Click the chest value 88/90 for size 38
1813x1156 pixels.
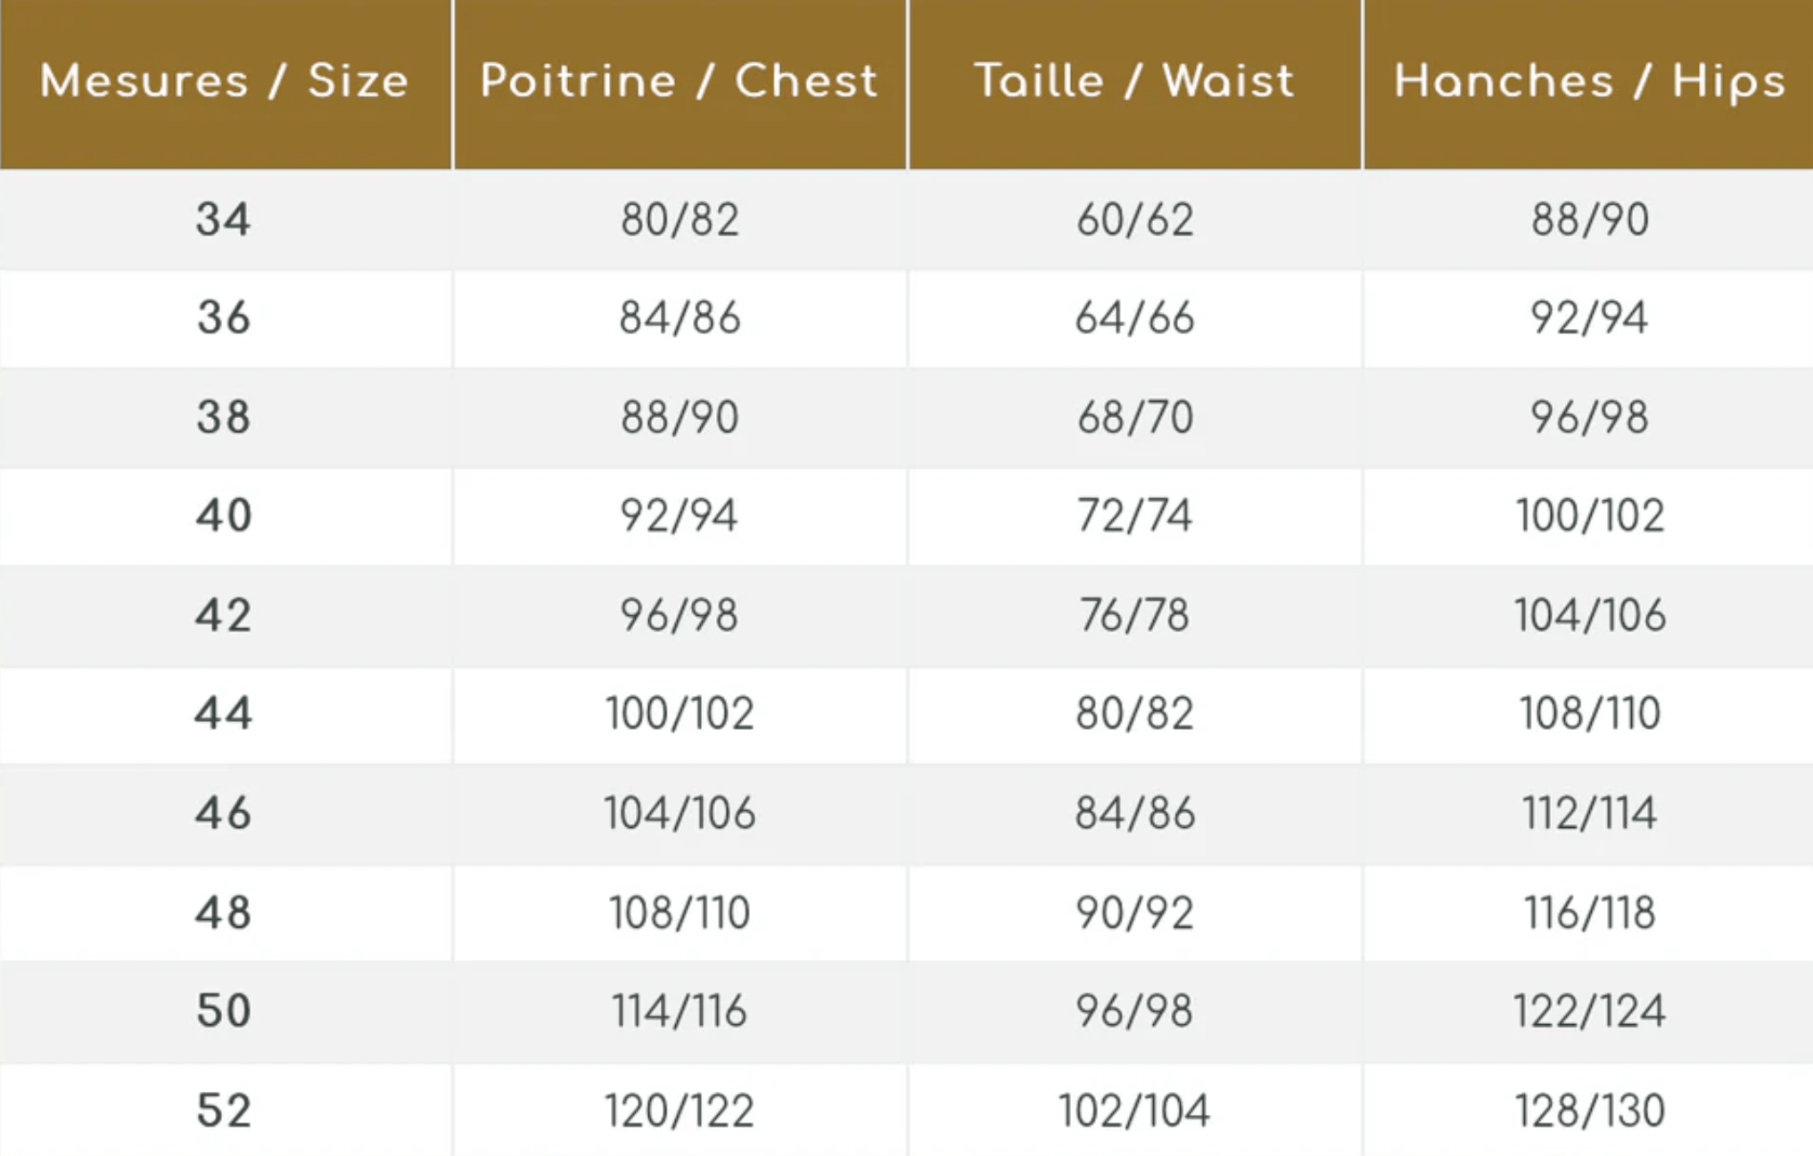[680, 417]
